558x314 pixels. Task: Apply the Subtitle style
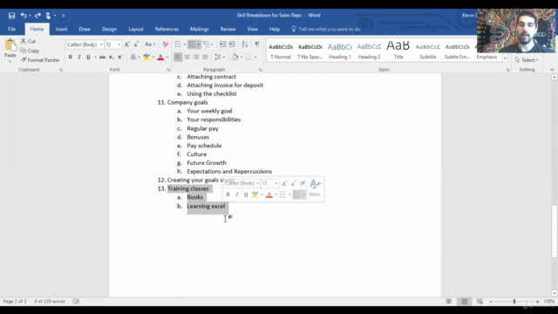428,51
